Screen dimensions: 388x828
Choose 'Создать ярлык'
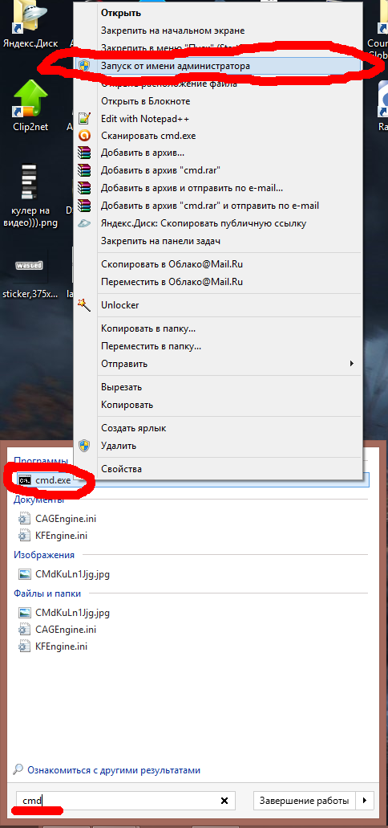coord(218,428)
